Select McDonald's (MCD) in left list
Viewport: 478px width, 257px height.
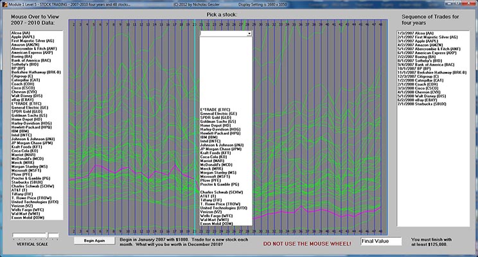28,159
